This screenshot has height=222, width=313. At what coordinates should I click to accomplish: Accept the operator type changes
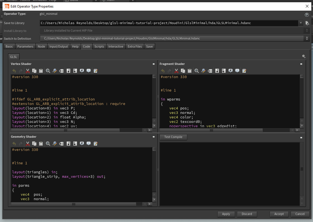tap(279, 214)
